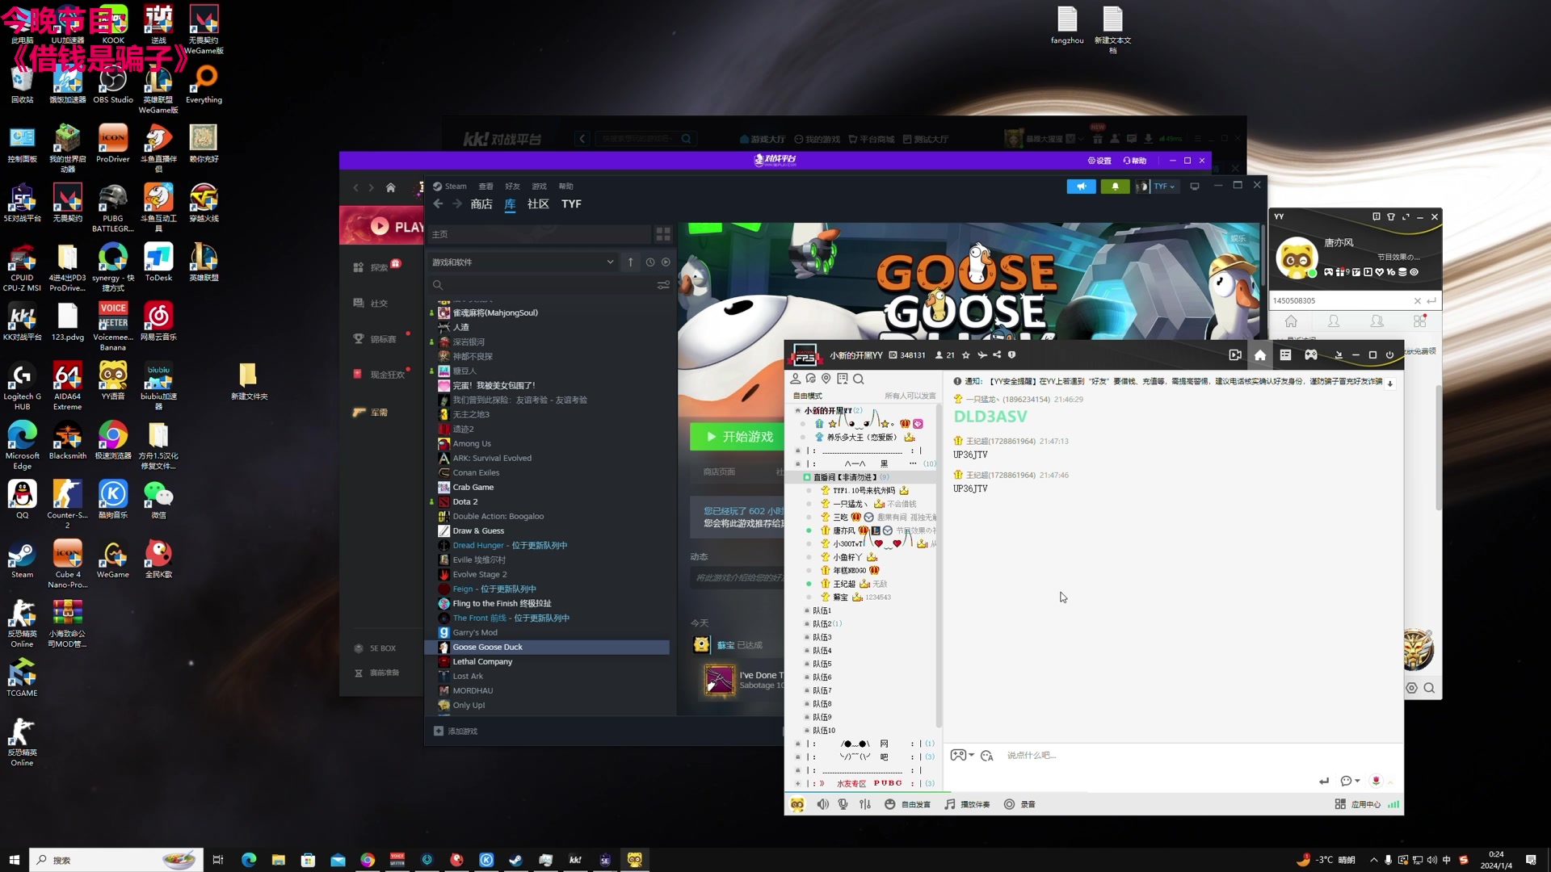Toggle the YY microphone icon
This screenshot has width=1551, height=872.
pyautogui.click(x=843, y=804)
